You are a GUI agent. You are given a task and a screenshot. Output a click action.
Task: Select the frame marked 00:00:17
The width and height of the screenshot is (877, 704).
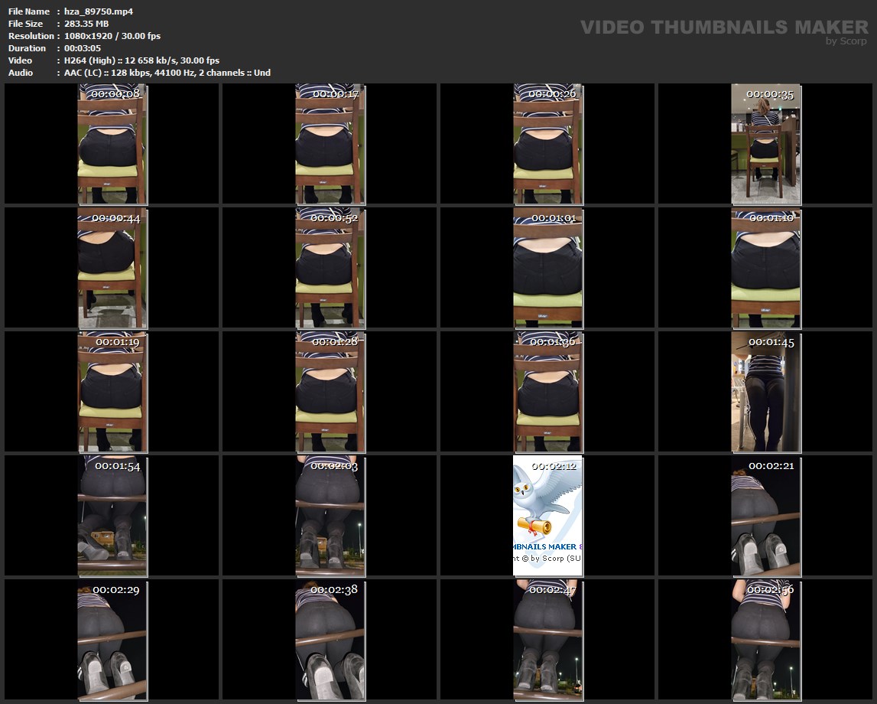(330, 144)
